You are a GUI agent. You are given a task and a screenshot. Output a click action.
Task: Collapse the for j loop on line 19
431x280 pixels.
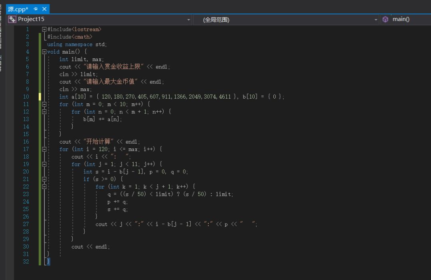[x=44, y=164]
